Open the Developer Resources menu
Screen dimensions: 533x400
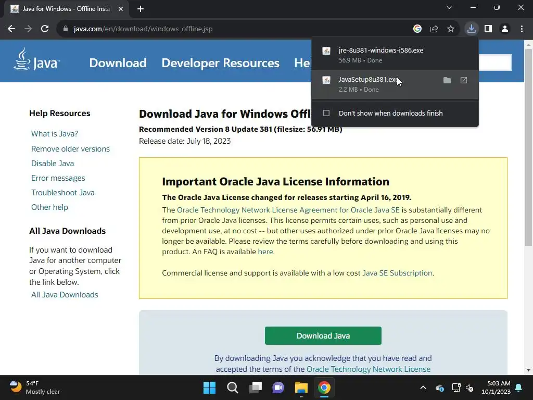(x=220, y=63)
